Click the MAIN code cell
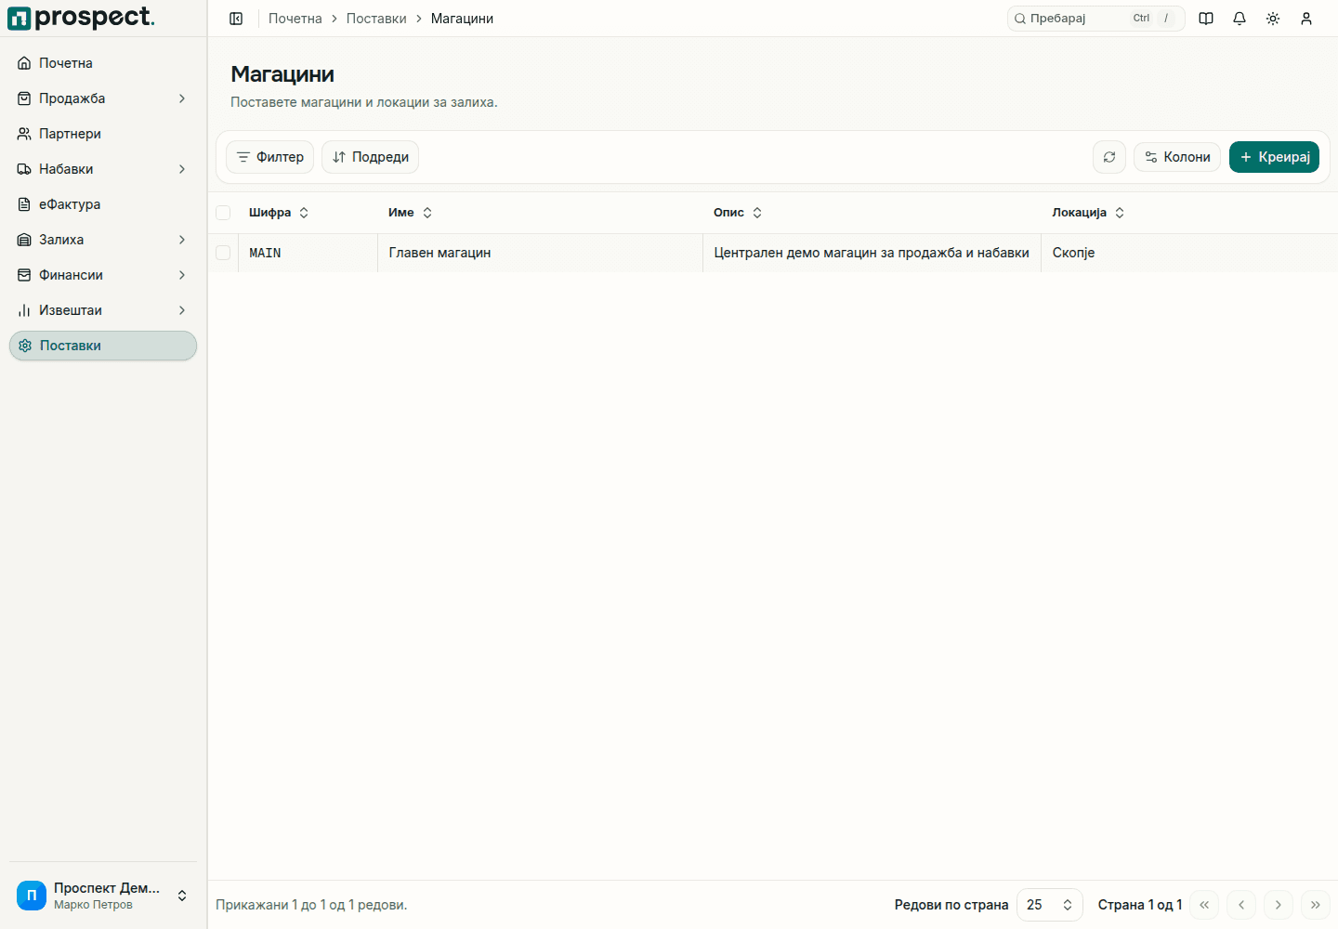This screenshot has height=929, width=1338. pos(308,253)
